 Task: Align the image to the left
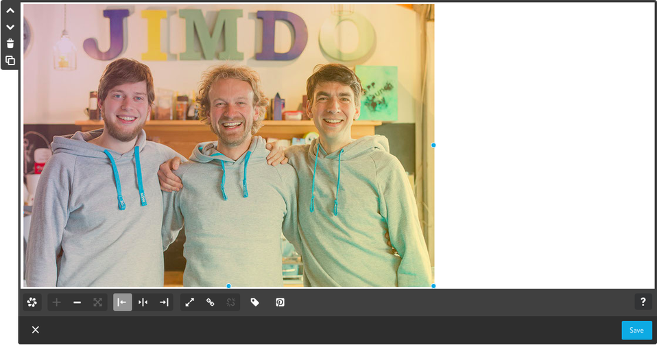tap(122, 302)
